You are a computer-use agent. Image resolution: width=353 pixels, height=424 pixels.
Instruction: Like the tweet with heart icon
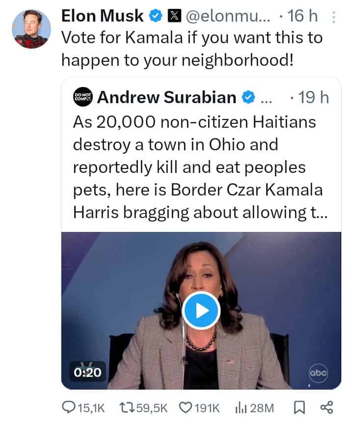point(186,407)
